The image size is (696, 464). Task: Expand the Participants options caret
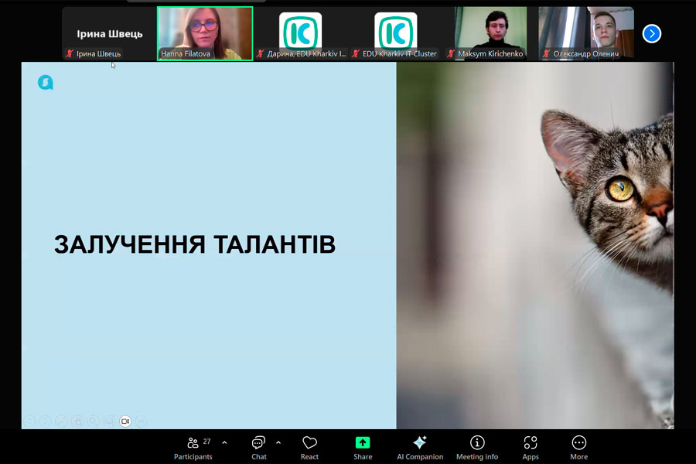click(224, 442)
